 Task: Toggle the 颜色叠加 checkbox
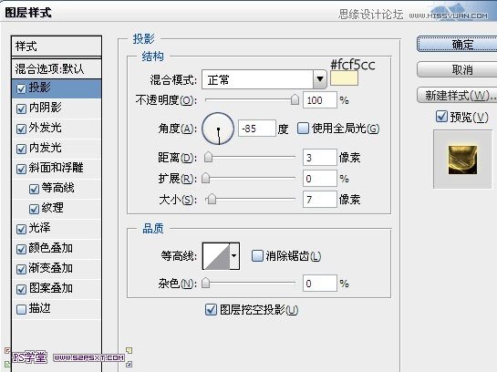pos(21,250)
